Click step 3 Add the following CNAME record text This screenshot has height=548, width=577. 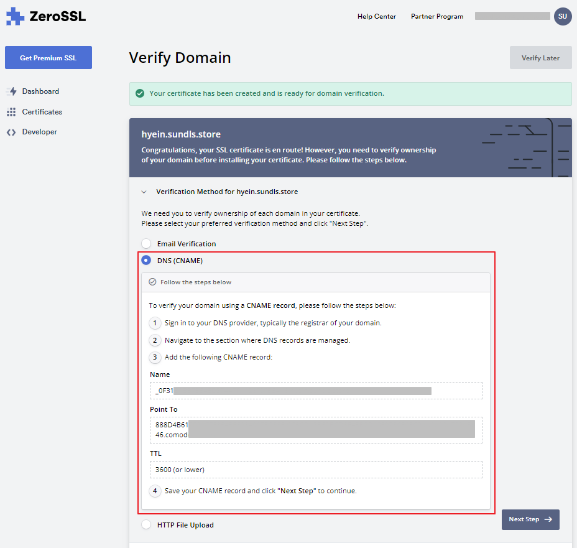tap(219, 358)
